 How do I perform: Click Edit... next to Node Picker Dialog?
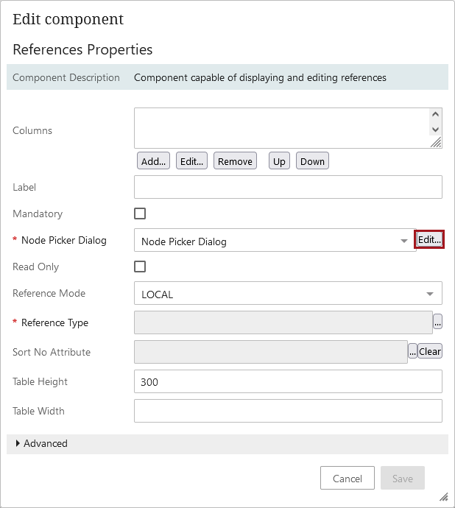pos(429,239)
